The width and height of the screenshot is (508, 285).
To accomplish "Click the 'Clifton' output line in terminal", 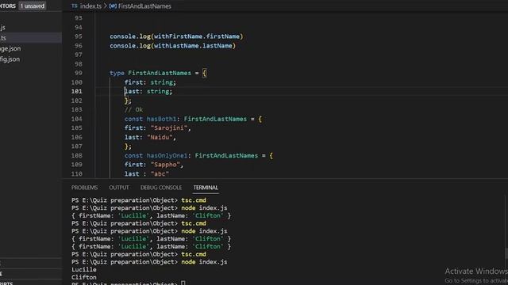I will (84, 277).
